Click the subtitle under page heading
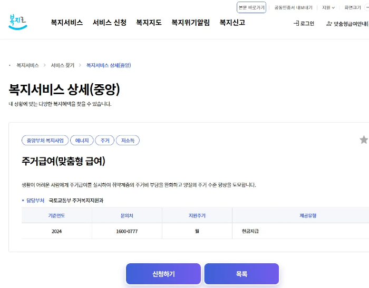This screenshot has height=288, width=369. 60,104
